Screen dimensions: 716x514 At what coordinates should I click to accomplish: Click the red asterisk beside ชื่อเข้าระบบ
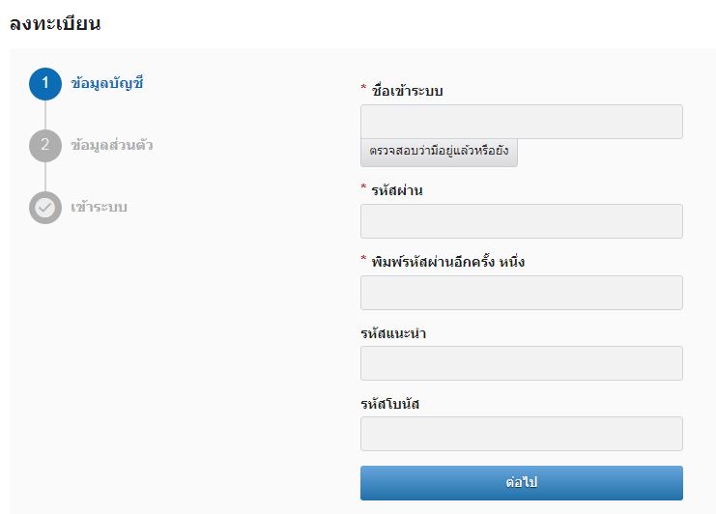point(363,90)
